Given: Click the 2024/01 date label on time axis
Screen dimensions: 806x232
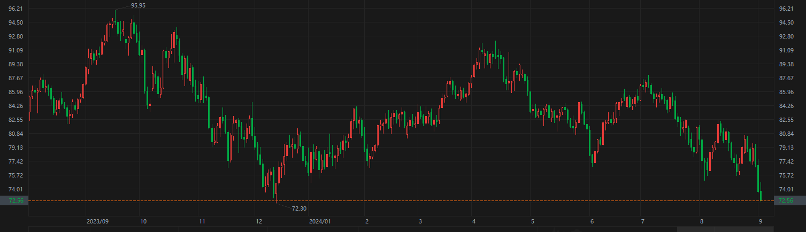Looking at the screenshot, I should [x=320, y=221].
